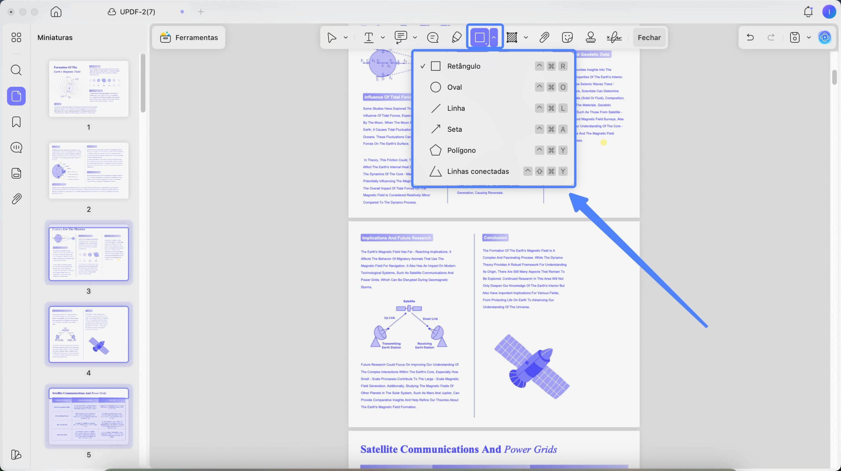Viewport: 841px width, 471px height.
Task: Open the thumbnails grid panel icon
Action: point(16,37)
